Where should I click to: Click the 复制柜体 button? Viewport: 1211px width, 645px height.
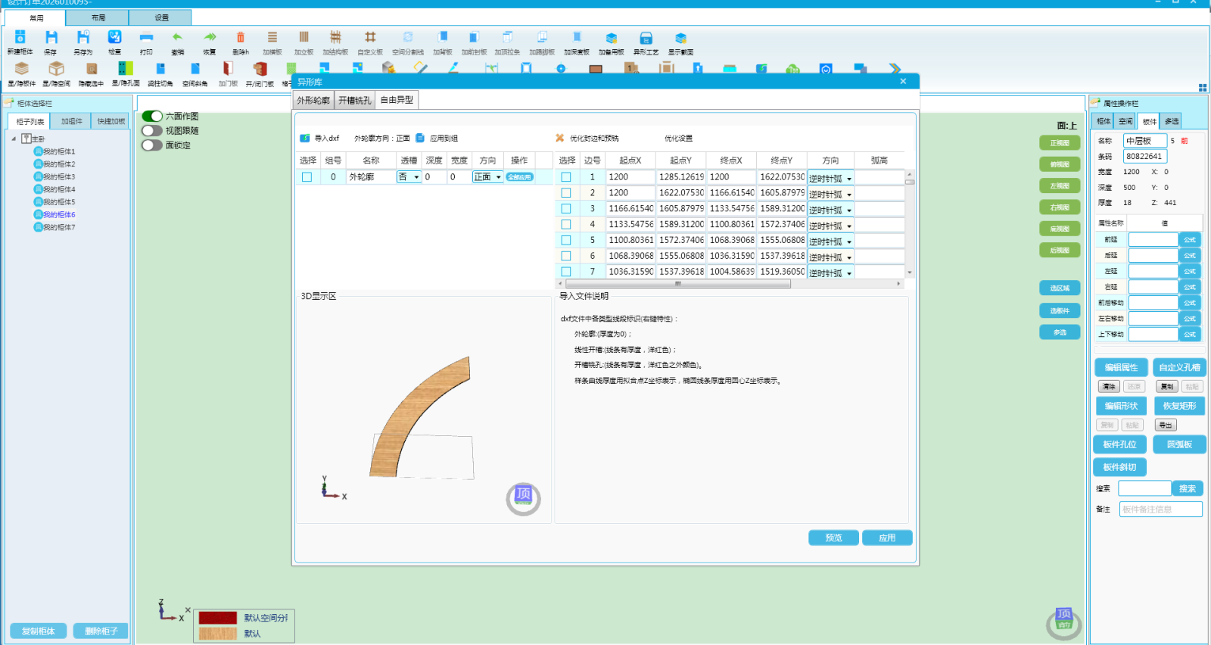(38, 631)
